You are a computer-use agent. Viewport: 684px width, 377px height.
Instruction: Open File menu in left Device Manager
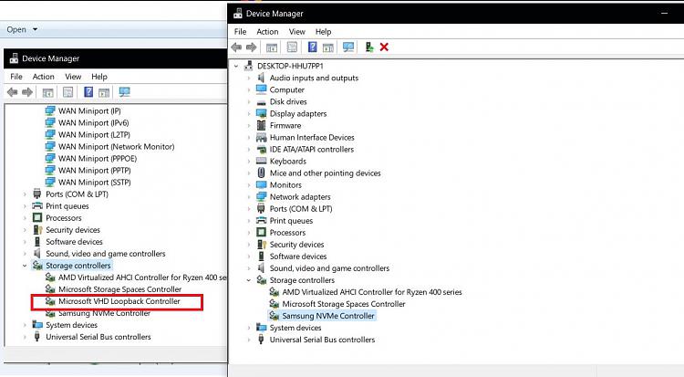coord(16,77)
